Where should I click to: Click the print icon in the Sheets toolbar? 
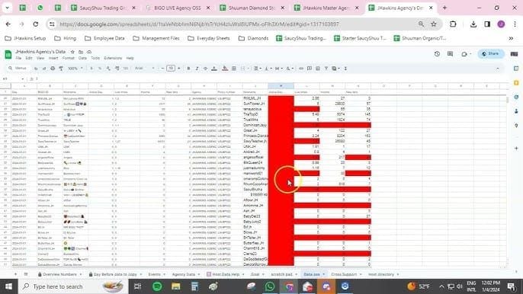pyautogui.click(x=53, y=69)
